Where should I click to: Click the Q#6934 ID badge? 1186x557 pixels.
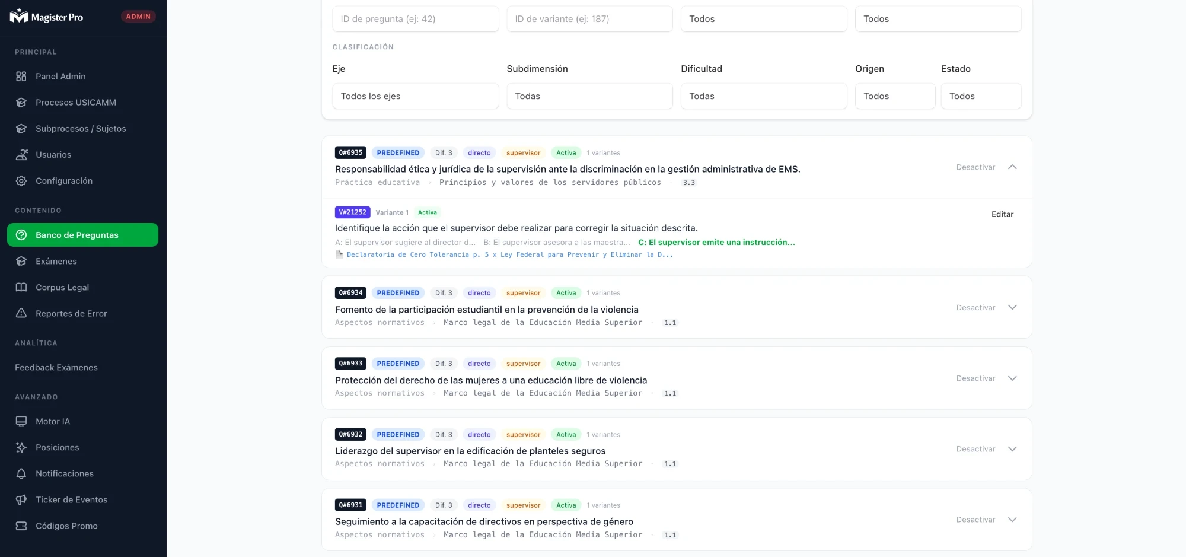pyautogui.click(x=350, y=292)
